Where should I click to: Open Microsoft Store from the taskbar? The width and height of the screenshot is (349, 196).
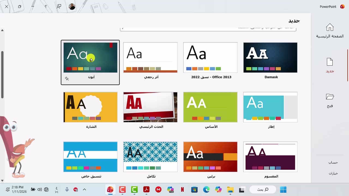[x=194, y=190]
